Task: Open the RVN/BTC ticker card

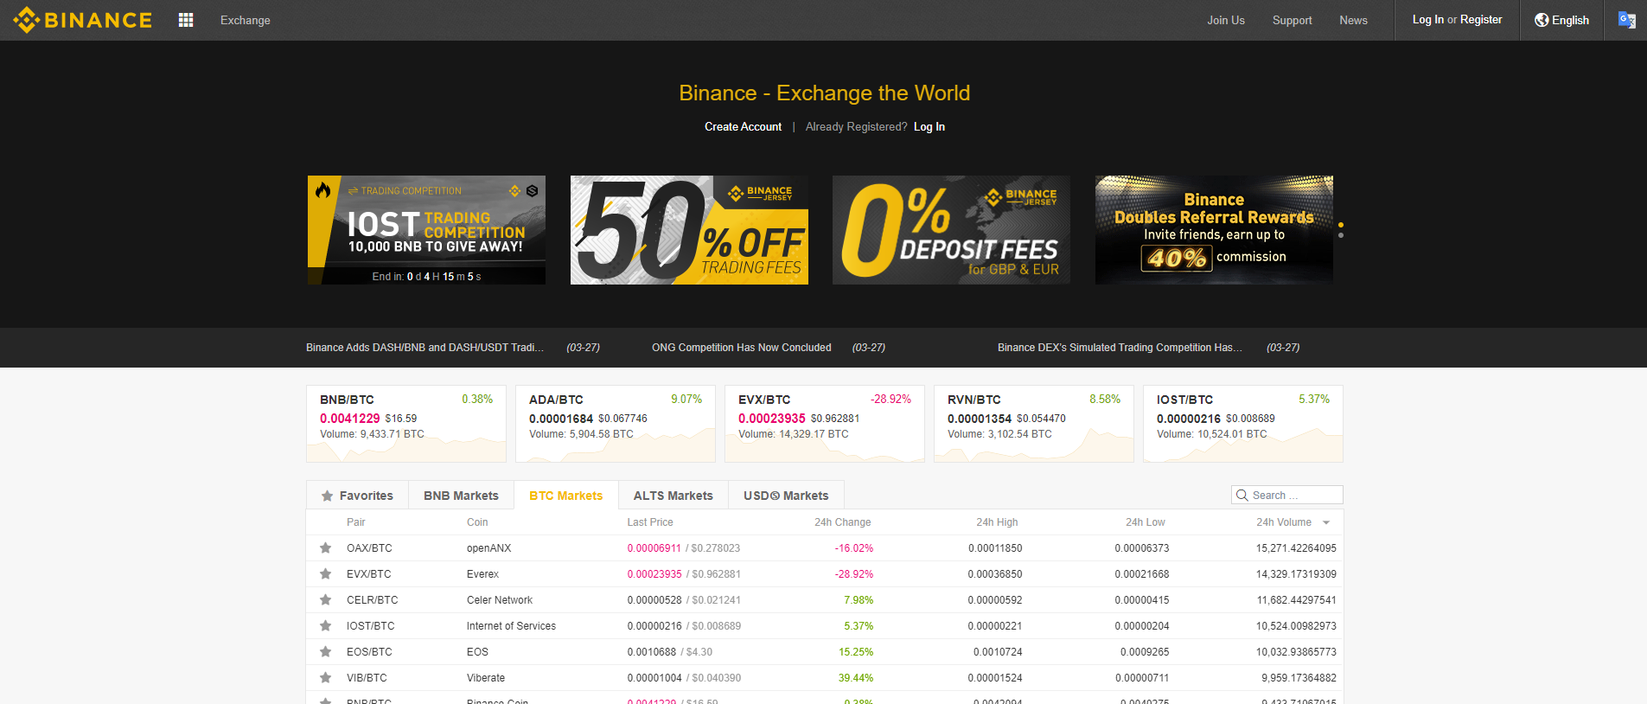Action: (1034, 424)
